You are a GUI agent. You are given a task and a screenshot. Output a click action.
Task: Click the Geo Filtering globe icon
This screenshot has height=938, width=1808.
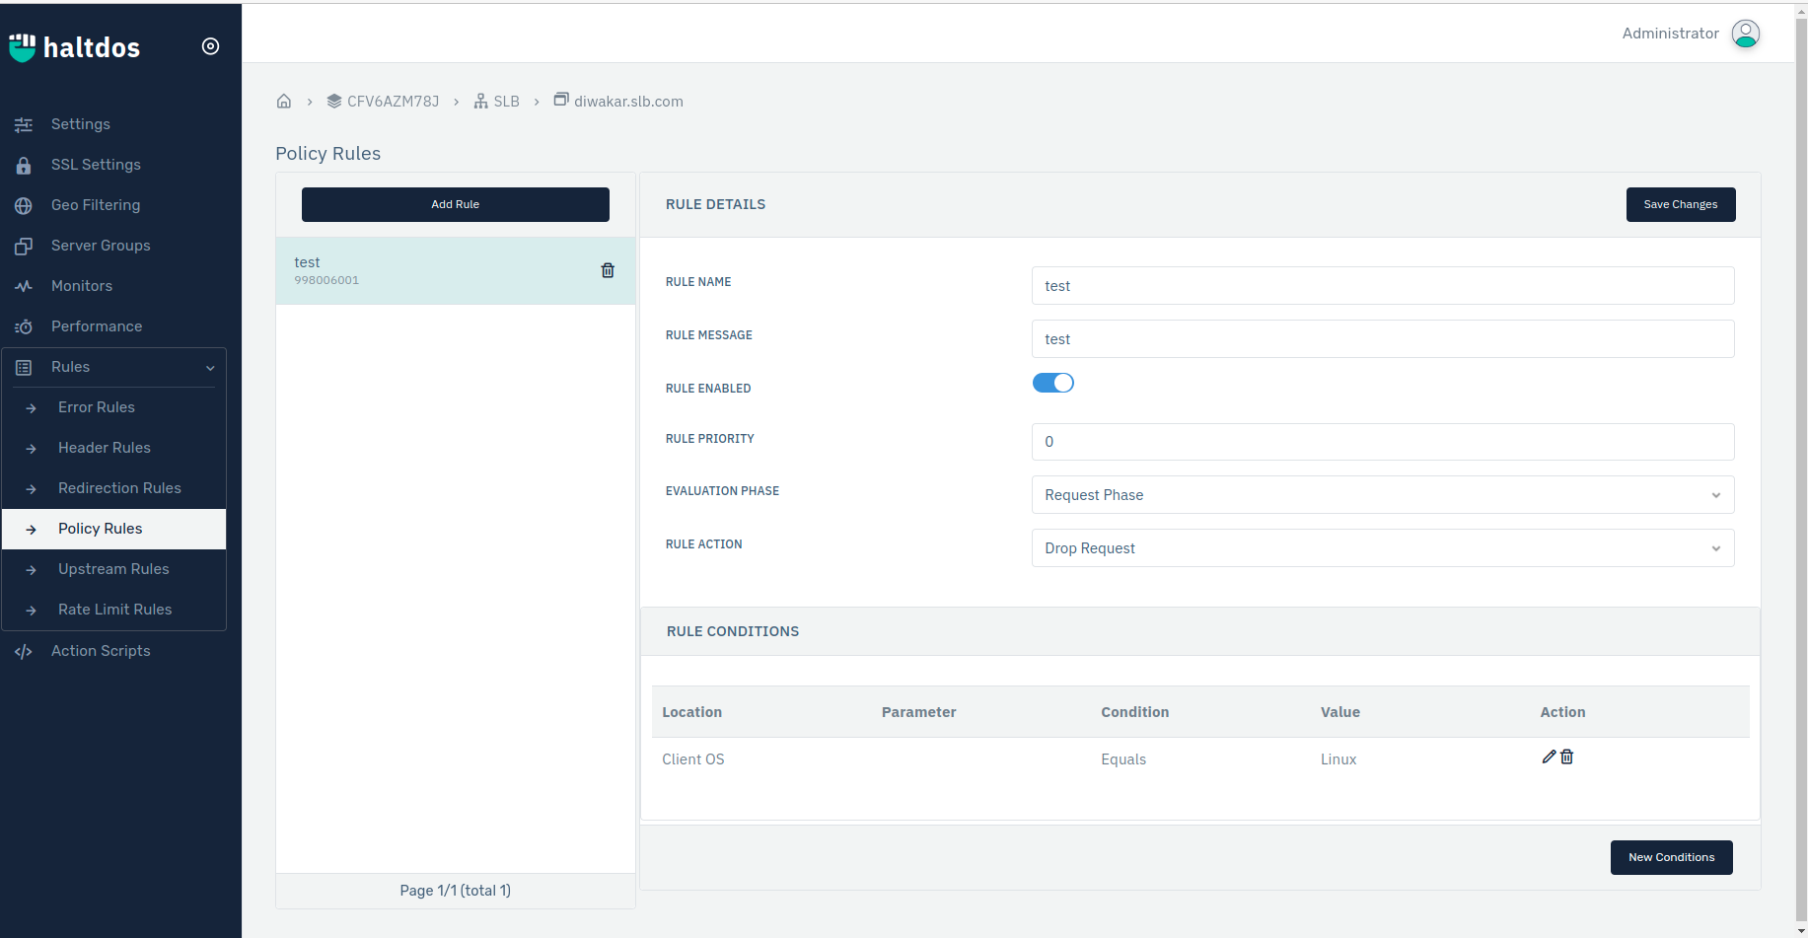click(x=24, y=205)
